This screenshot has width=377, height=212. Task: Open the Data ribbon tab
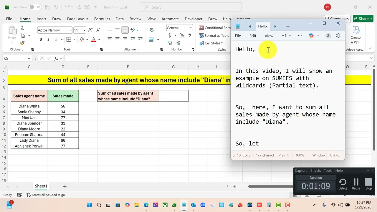[x=120, y=19]
